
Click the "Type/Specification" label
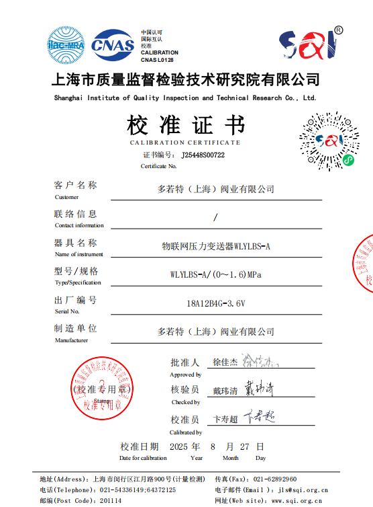click(78, 282)
